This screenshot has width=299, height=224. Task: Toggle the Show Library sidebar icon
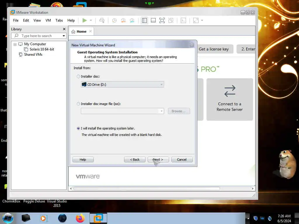pos(145,20)
